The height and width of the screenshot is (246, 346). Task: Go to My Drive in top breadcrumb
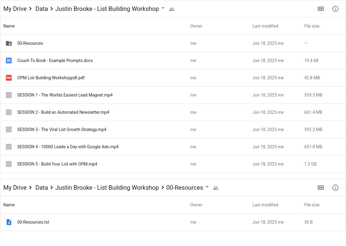15,9
